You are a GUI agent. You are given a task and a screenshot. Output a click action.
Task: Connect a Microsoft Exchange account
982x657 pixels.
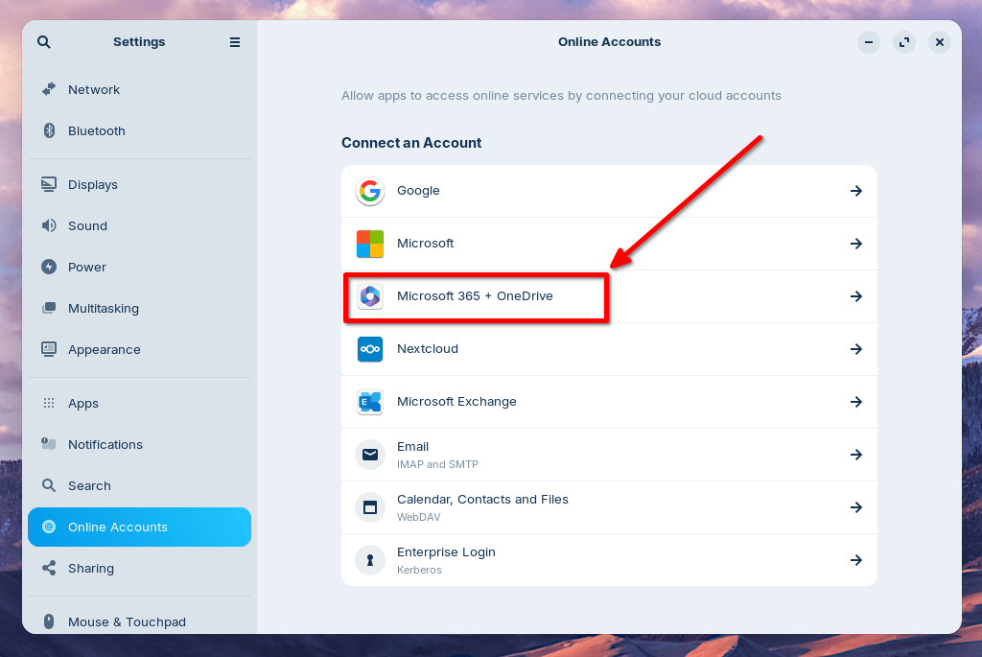pos(609,402)
